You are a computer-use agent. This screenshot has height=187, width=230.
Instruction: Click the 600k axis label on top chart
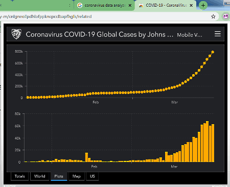point(19,63)
